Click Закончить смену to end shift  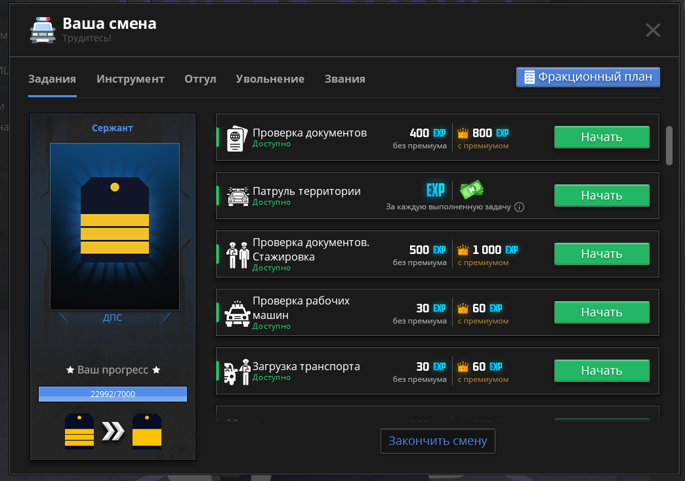pyautogui.click(x=438, y=441)
